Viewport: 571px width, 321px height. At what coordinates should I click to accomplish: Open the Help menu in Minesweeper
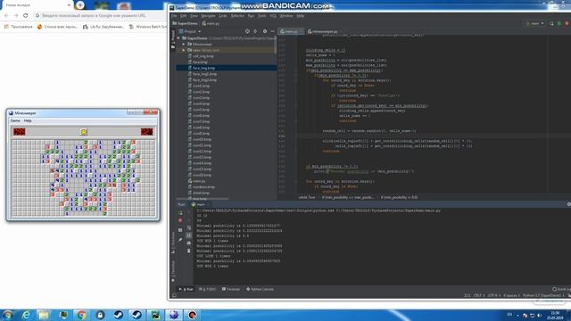pos(28,120)
